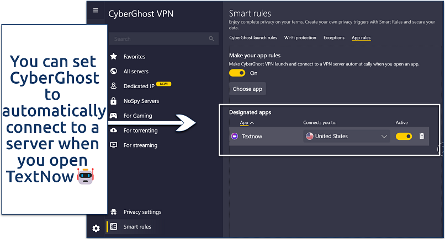Switch to CyberGhost launch rules tab
Image resolution: width=445 pixels, height=239 pixels.
pos(253,37)
